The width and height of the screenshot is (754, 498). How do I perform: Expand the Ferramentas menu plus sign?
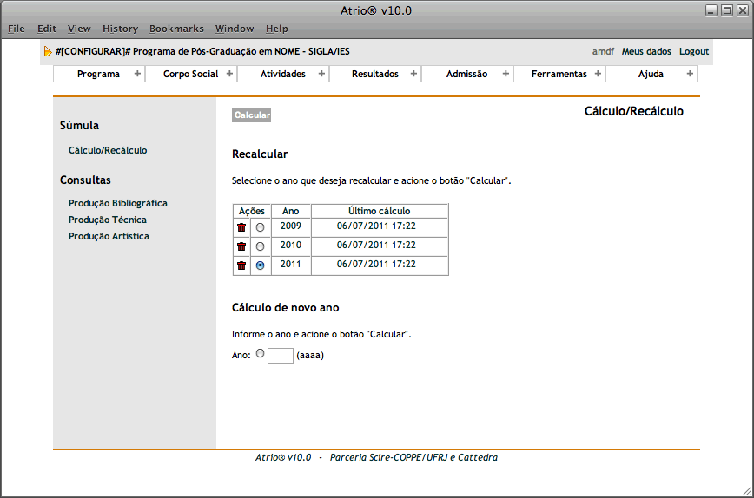(x=598, y=74)
